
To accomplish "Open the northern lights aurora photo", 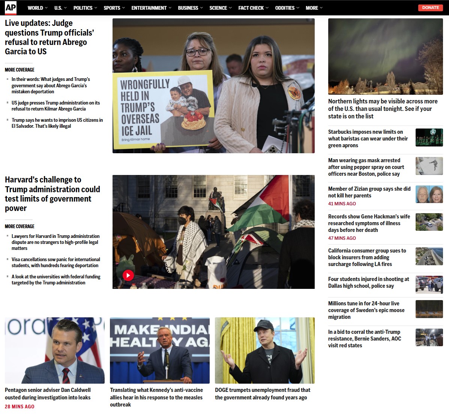I will click(x=386, y=56).
